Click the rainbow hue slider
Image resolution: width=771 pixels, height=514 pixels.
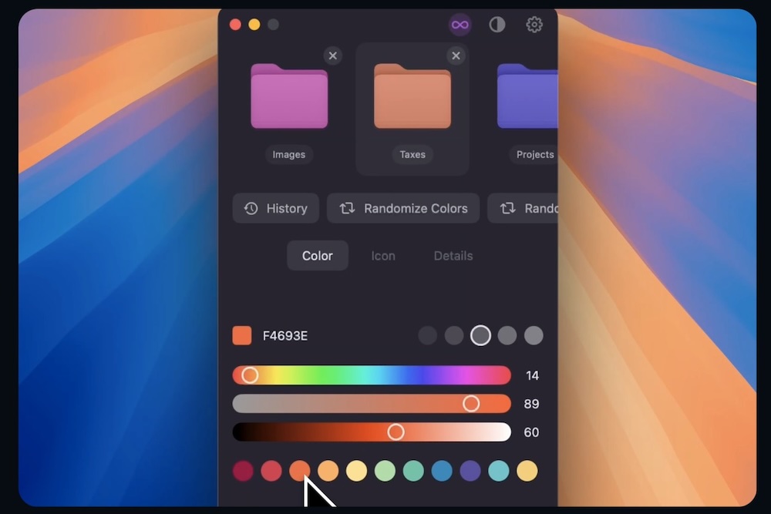point(372,375)
